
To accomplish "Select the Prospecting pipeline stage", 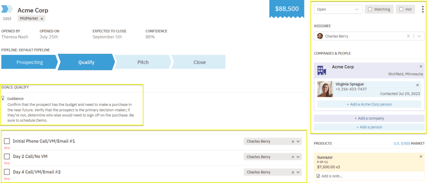I will (29, 62).
